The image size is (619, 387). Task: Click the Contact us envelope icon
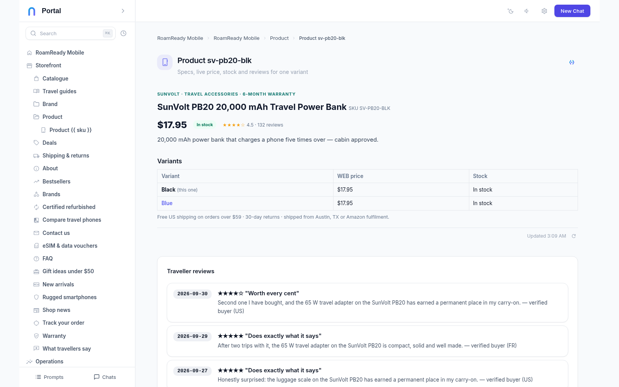coord(36,233)
